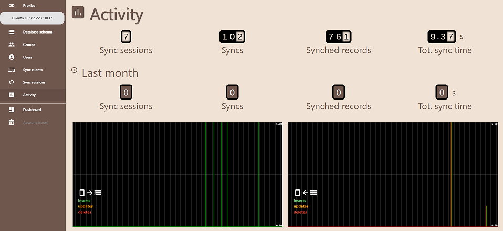This screenshot has width=503, height=231.
Task: Click the Dashboard grid icon
Action: (x=12, y=109)
